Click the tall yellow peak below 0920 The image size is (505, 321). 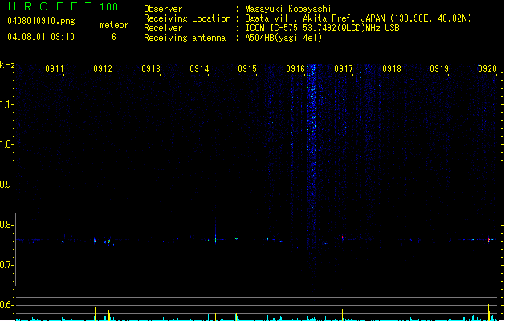[x=489, y=312]
